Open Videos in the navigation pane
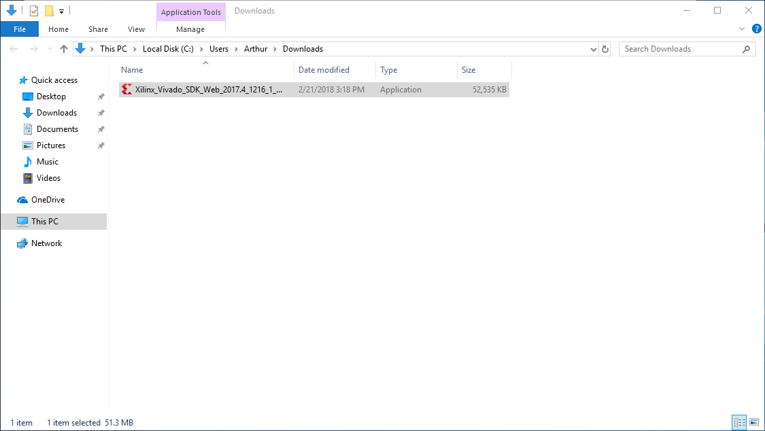Viewport: 765px width, 431px height. 48,178
